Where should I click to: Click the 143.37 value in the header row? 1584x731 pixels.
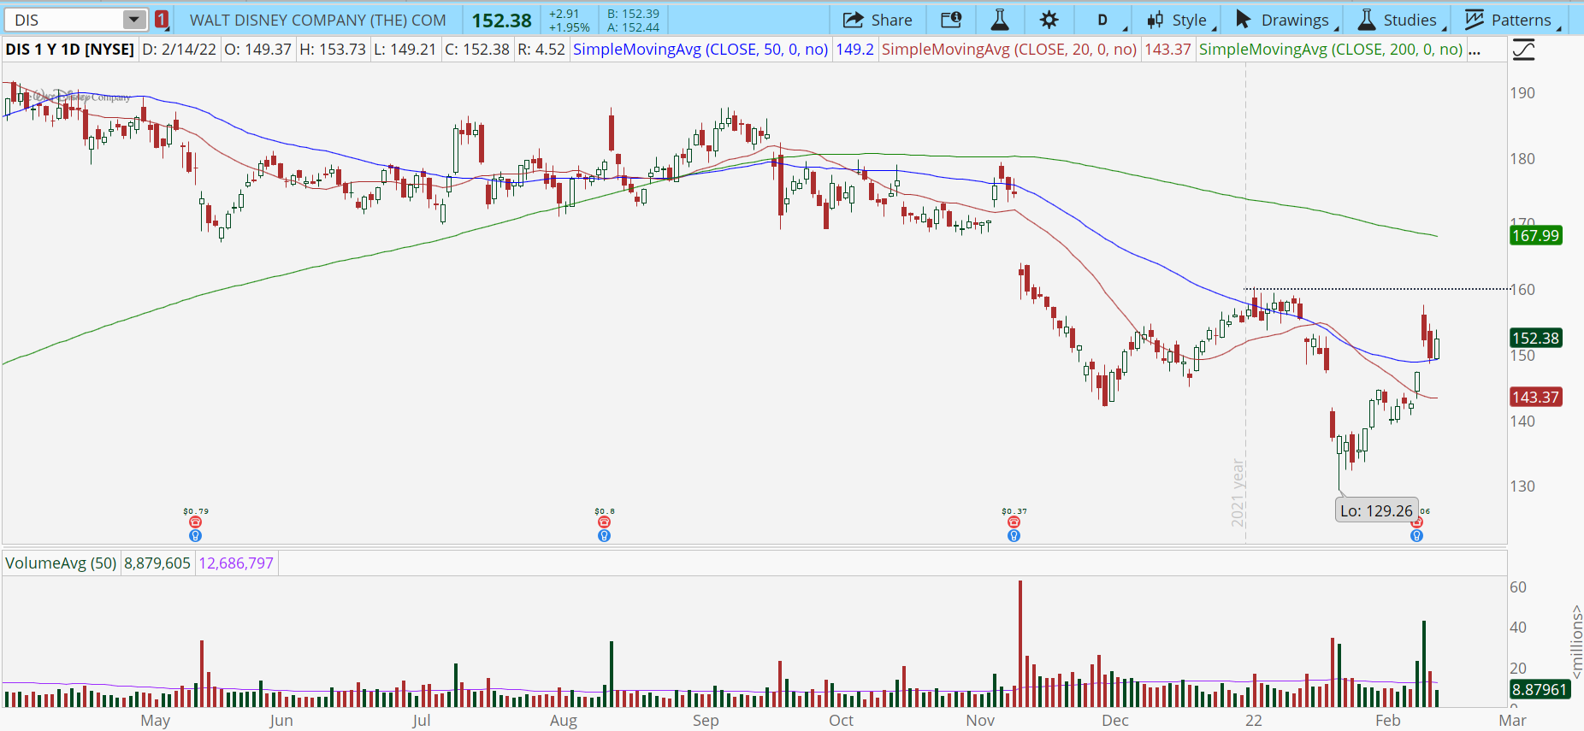(1168, 50)
